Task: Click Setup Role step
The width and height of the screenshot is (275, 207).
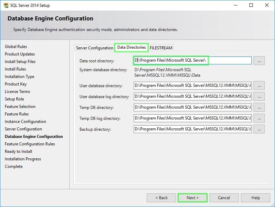Action: pyautogui.click(x=14, y=99)
